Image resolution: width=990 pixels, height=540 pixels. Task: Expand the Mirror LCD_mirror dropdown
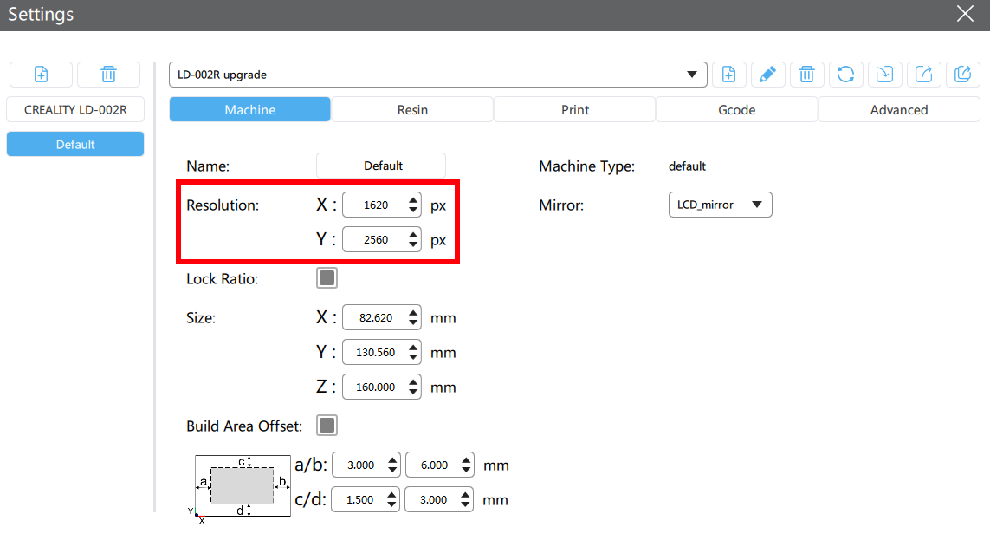(719, 205)
